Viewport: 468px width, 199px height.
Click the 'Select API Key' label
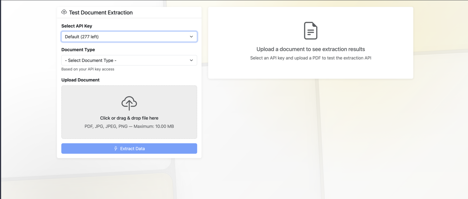tap(77, 26)
